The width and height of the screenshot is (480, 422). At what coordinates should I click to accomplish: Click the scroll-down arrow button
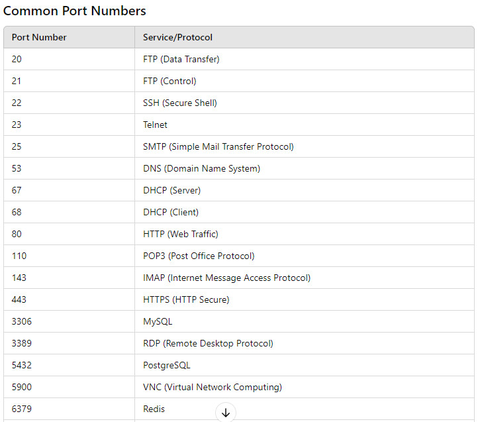226,412
